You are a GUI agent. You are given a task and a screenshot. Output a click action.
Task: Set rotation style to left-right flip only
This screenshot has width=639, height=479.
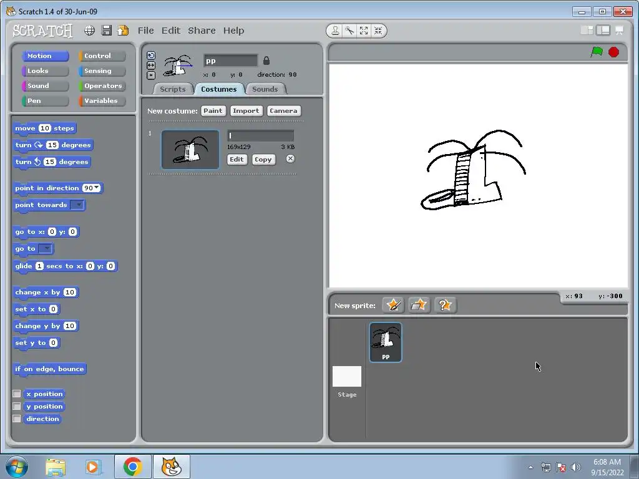click(151, 65)
